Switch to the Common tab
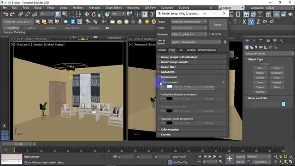 pyautogui.click(x=162, y=50)
